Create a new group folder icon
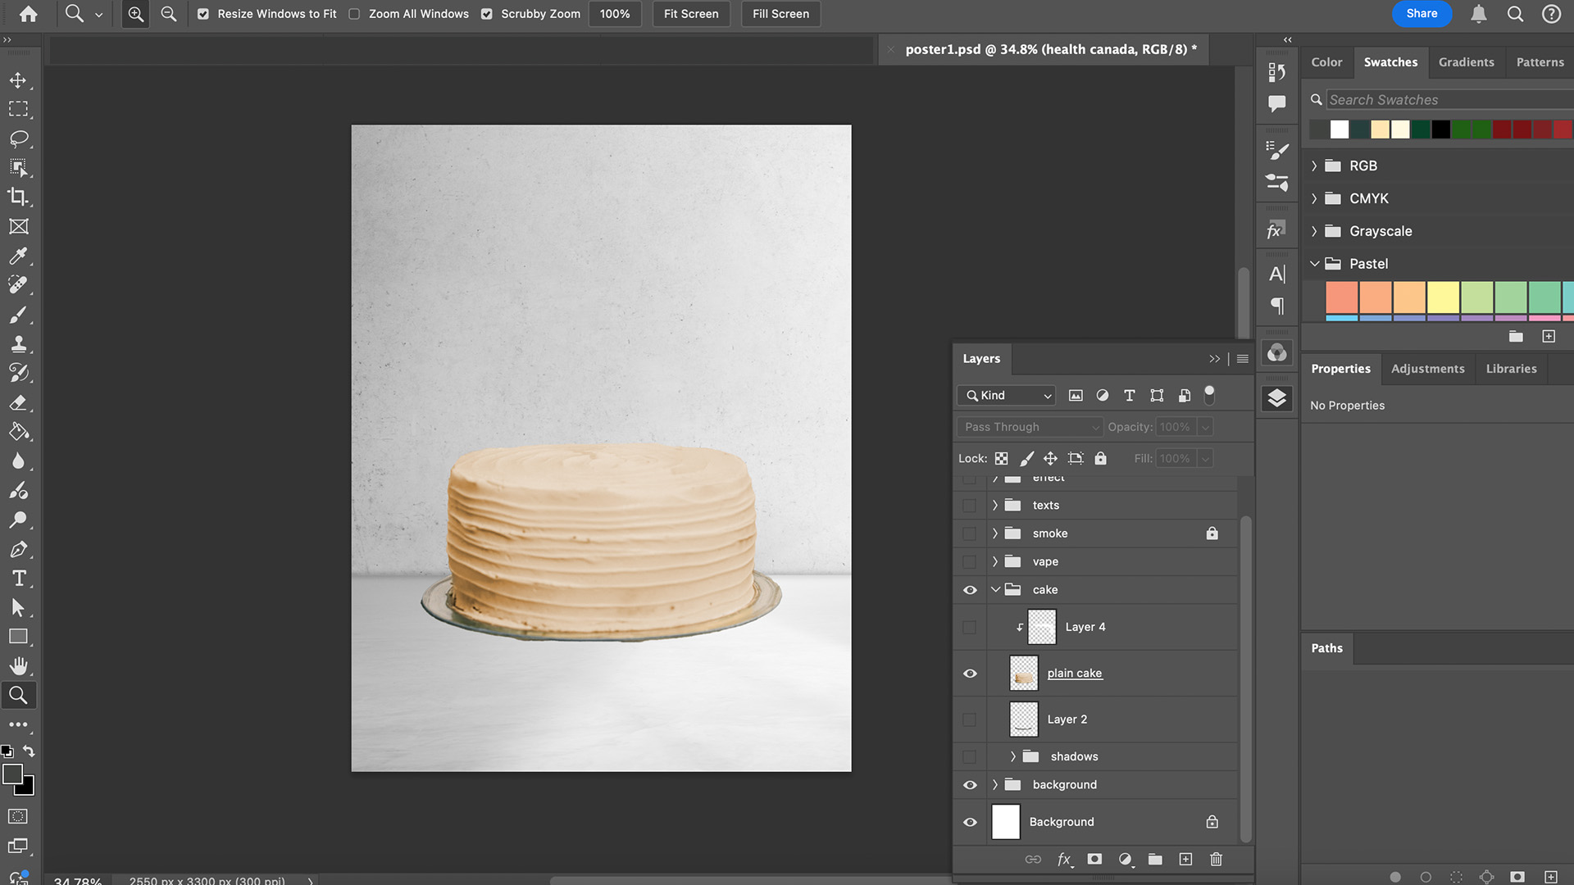This screenshot has height=885, width=1574. pyautogui.click(x=1155, y=859)
